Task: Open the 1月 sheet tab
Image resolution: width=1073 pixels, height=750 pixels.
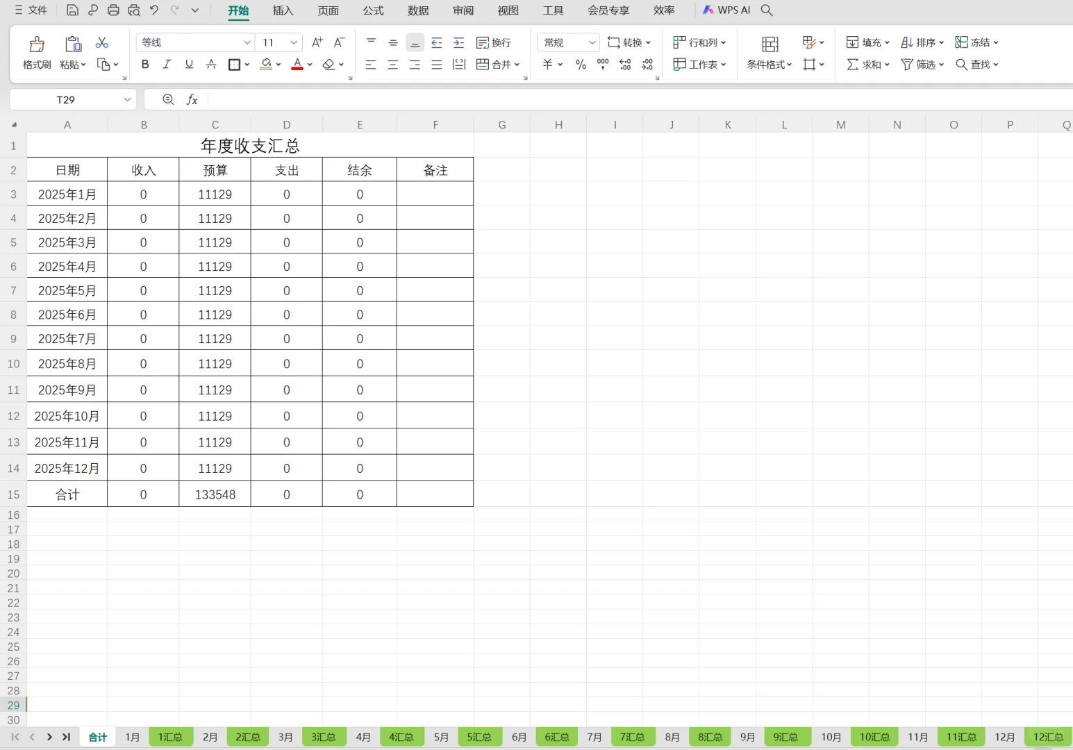Action: (x=133, y=737)
